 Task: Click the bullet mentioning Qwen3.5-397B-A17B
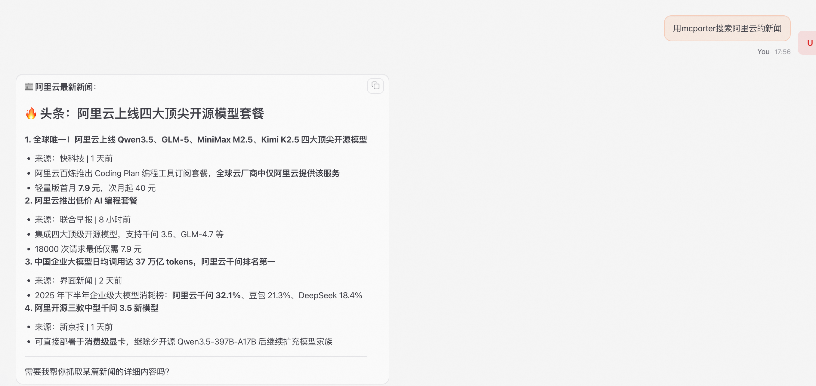coord(184,342)
